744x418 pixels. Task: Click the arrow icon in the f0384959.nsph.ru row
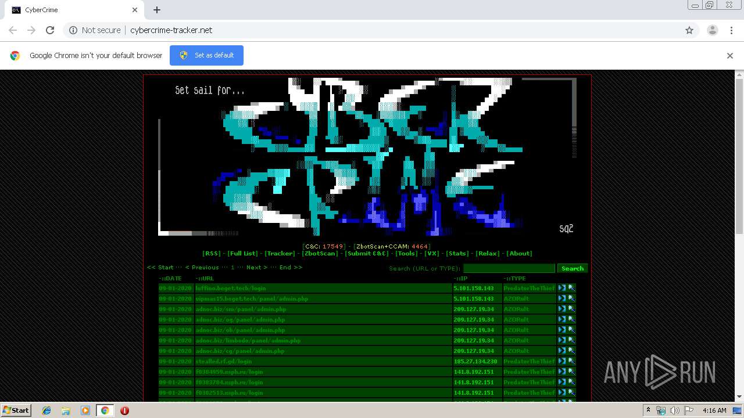[562, 372]
